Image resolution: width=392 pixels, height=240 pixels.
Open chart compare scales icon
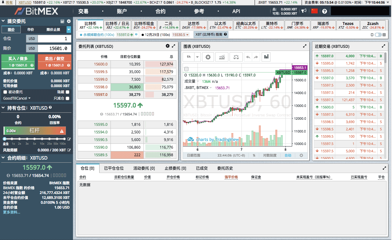point(236,57)
